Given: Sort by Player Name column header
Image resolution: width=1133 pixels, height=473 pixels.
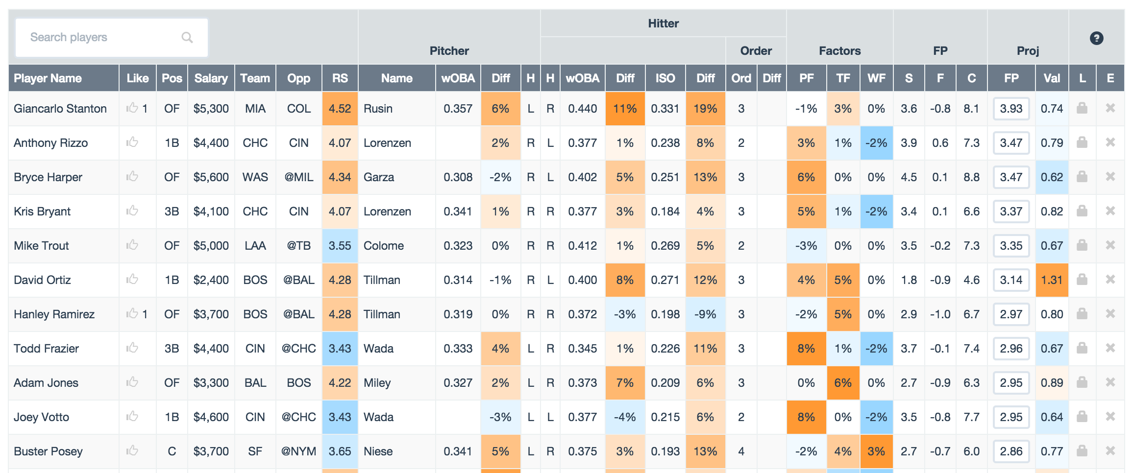Looking at the screenshot, I should click(48, 78).
